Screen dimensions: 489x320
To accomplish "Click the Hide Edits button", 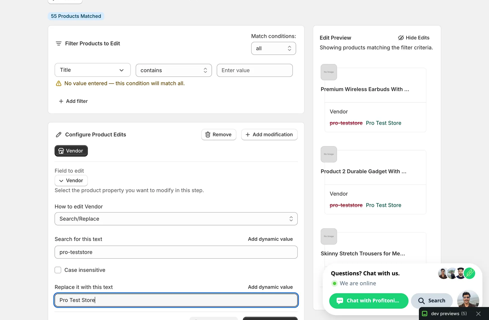I will click(x=414, y=38).
